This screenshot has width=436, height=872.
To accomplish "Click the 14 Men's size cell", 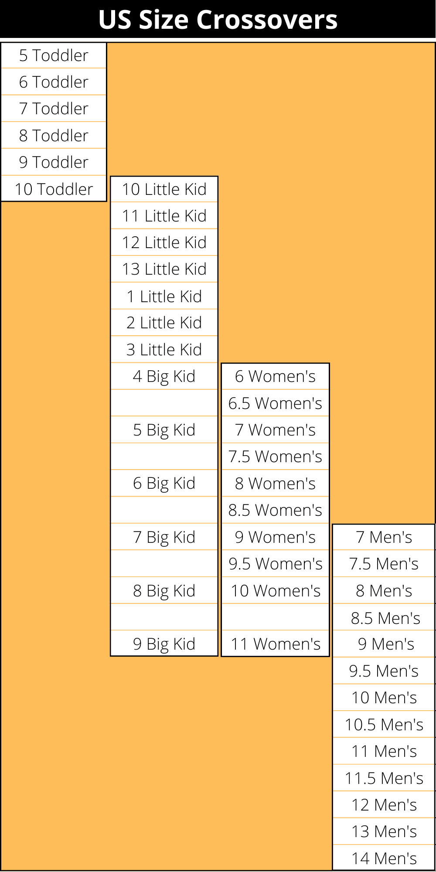I will pos(384,858).
